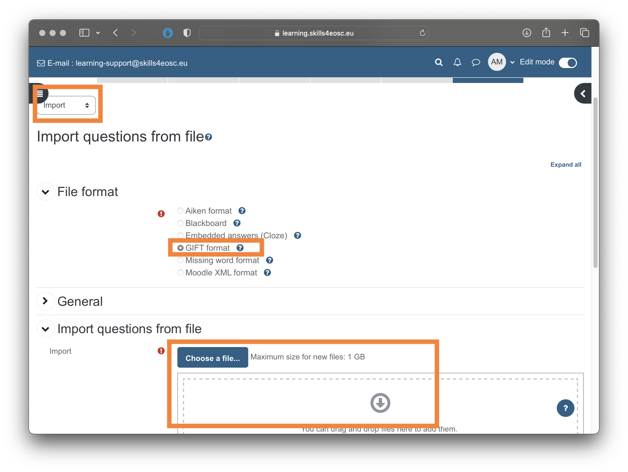Click the learning.skills4eosc.eu address bar

pyautogui.click(x=314, y=33)
